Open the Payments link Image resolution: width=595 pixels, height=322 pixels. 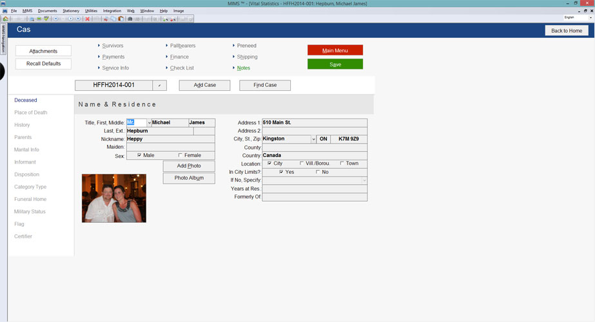[113, 57]
